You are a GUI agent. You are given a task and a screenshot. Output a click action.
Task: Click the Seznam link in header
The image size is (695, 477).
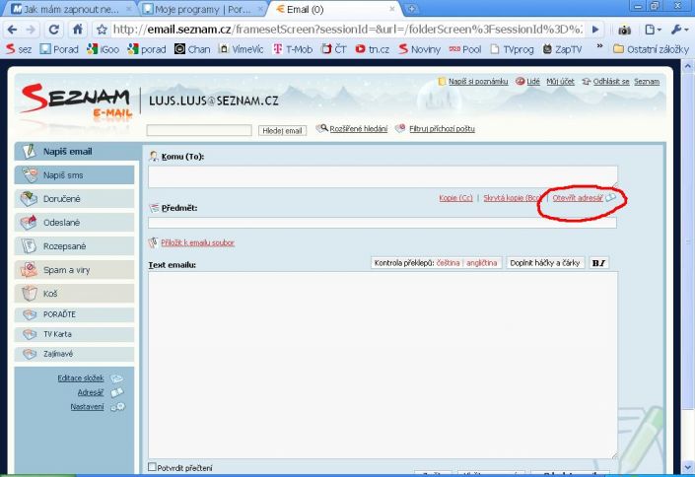[647, 82]
